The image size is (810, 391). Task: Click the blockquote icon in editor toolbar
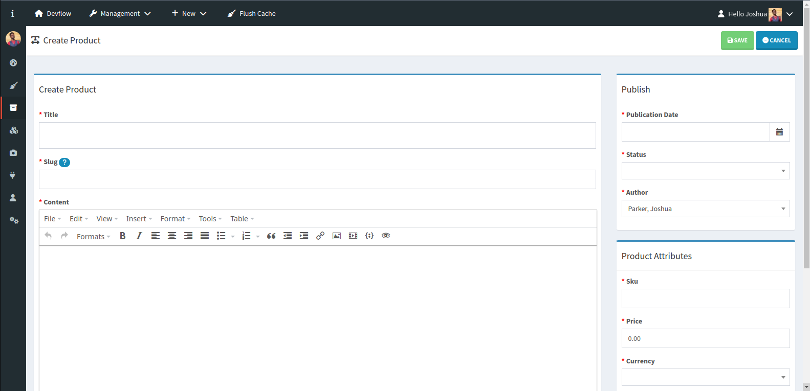click(271, 236)
